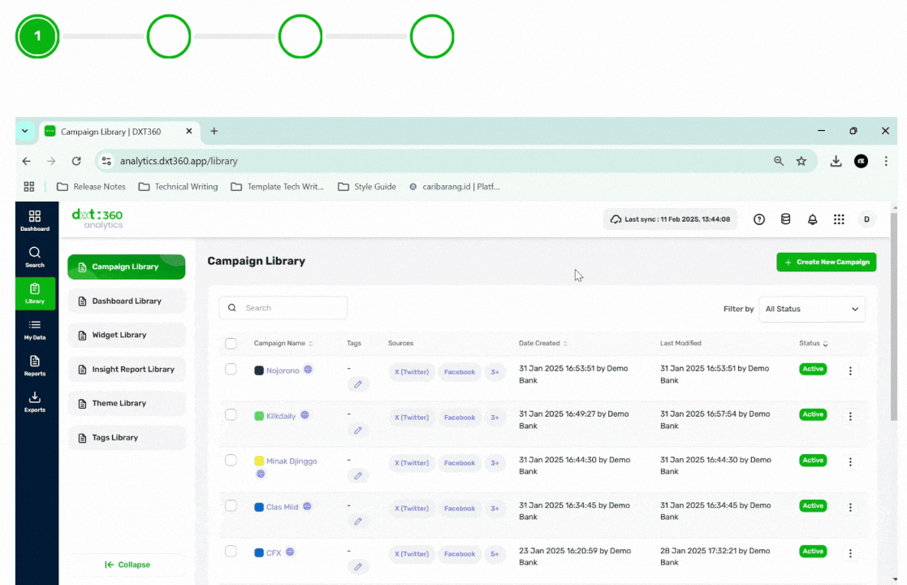Click the globe icon next to Nojorono
The width and height of the screenshot is (907, 585).
point(309,369)
